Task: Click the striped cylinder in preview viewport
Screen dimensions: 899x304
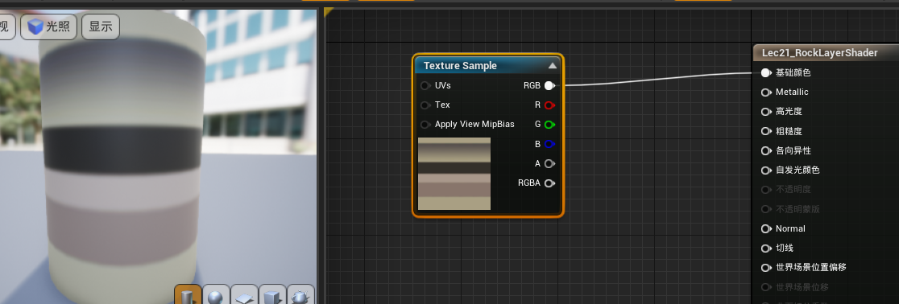Action: [123, 154]
